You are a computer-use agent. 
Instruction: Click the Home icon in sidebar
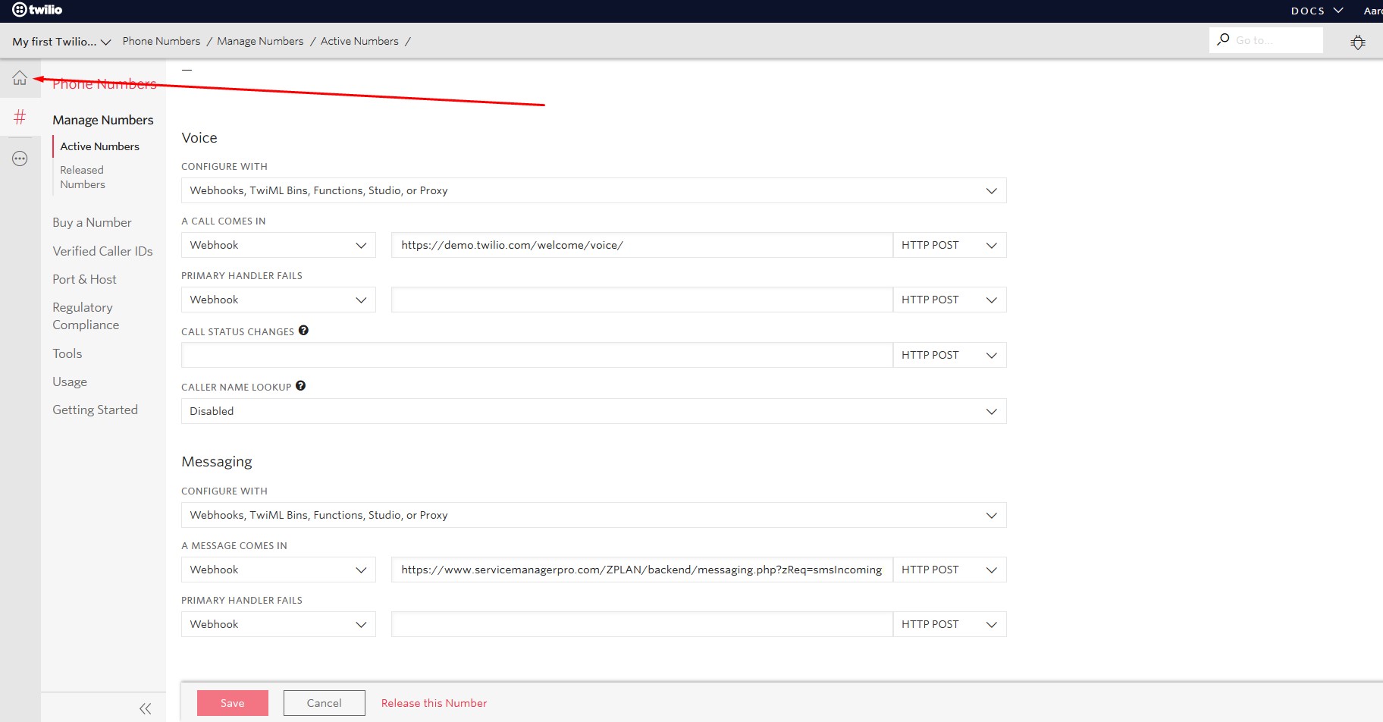(20, 78)
